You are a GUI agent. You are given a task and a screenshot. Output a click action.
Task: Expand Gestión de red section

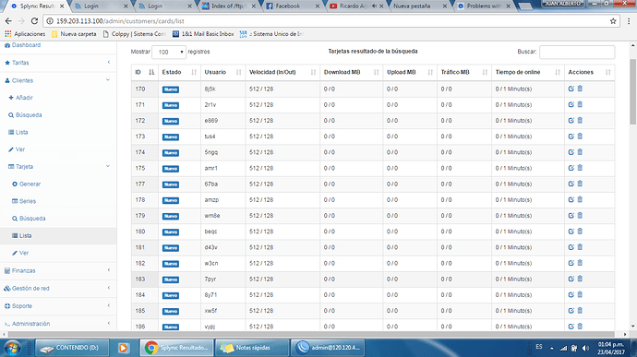[x=58, y=289]
